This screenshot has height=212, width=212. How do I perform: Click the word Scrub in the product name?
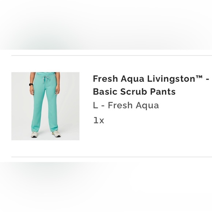133,91
